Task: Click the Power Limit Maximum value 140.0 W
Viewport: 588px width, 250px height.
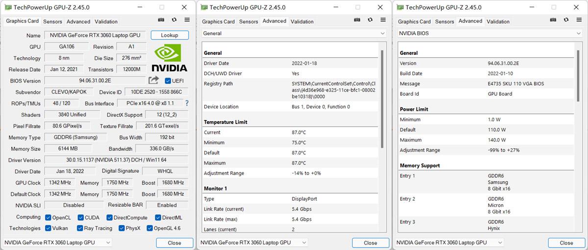Action: coord(497,140)
